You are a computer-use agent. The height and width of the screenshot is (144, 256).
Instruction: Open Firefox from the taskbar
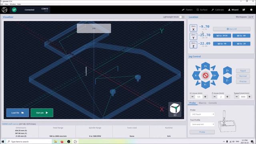[62, 142]
